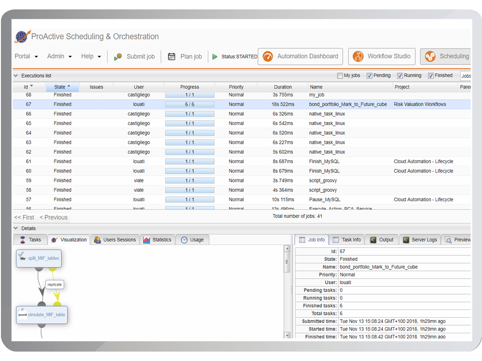Switch to the Statistics tab
Screen dimensions: 482x361
pos(157,240)
